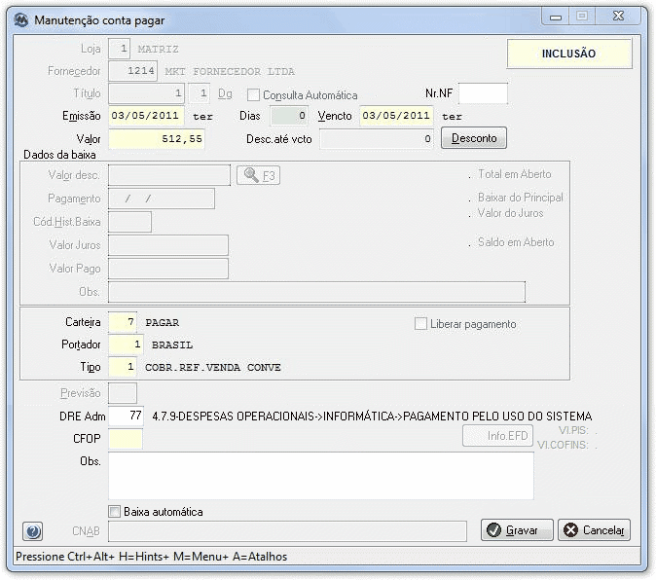Click the Total em Aberto label
Viewport: 656px width, 580px height.
click(515, 174)
